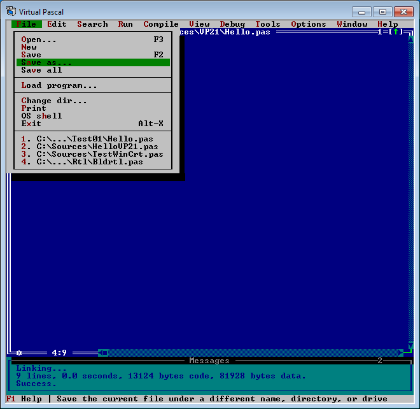This screenshot has height=409, width=420.
Task: Click the editor window zoom arrow icon
Action: point(395,32)
